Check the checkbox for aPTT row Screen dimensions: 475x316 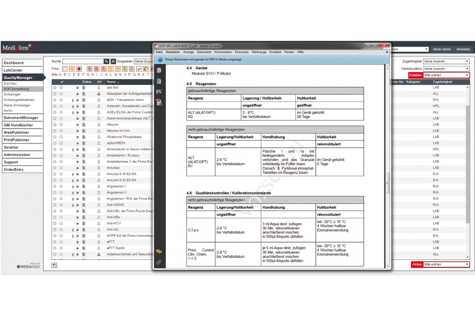click(x=61, y=242)
